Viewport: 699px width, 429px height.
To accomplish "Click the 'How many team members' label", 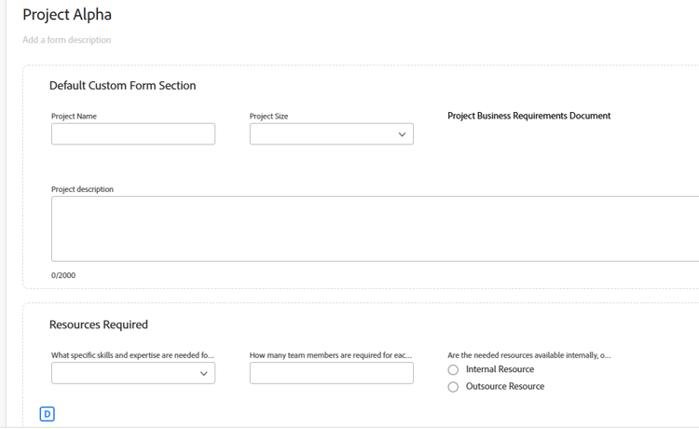I will coord(331,355).
